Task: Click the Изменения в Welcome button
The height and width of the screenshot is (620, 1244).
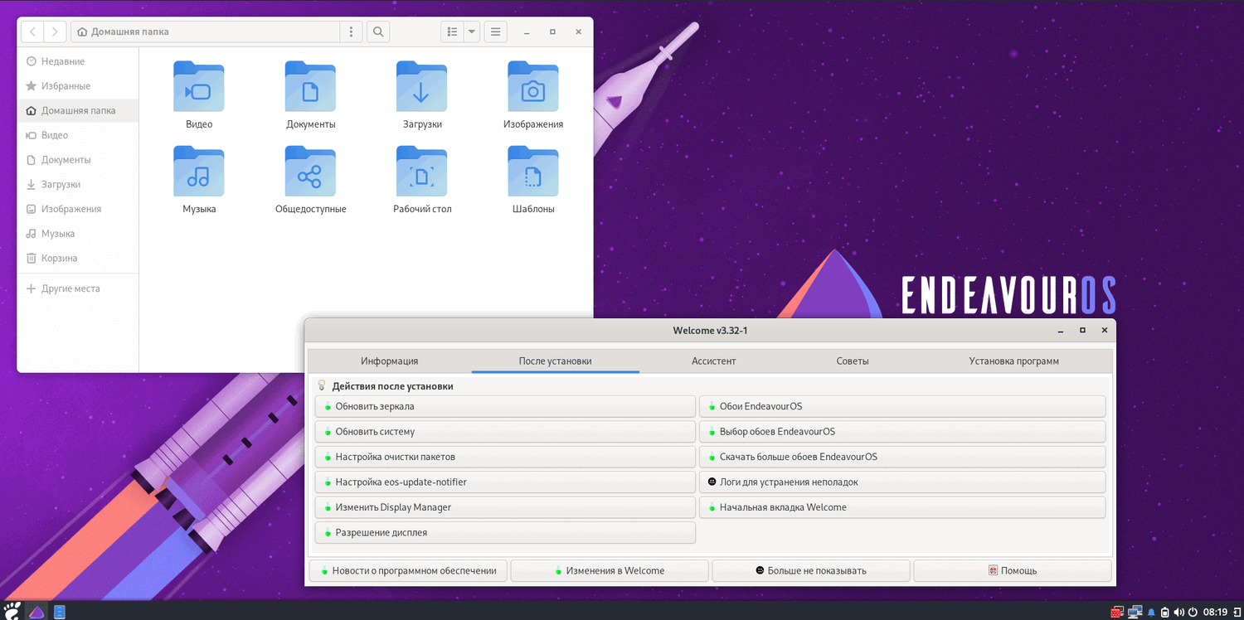Action: click(610, 570)
